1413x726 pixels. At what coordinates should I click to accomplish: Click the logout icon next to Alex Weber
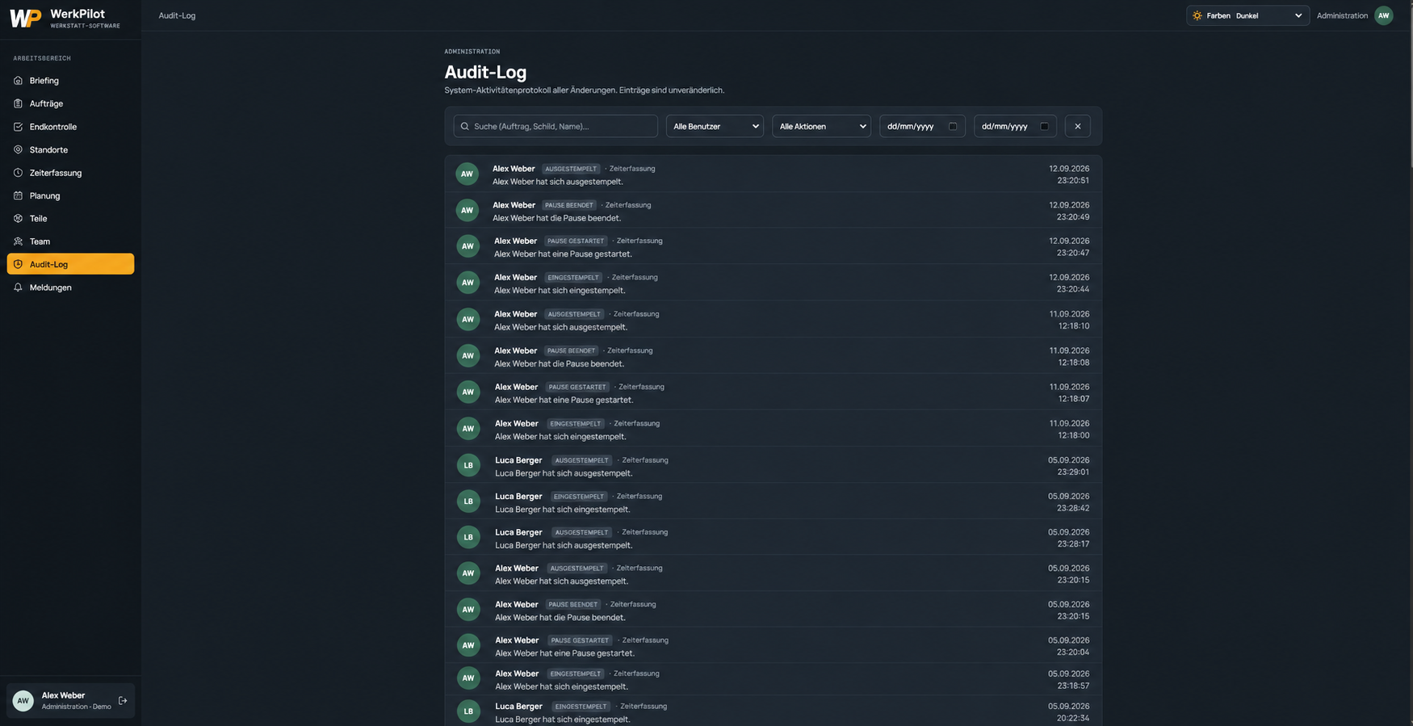[123, 700]
